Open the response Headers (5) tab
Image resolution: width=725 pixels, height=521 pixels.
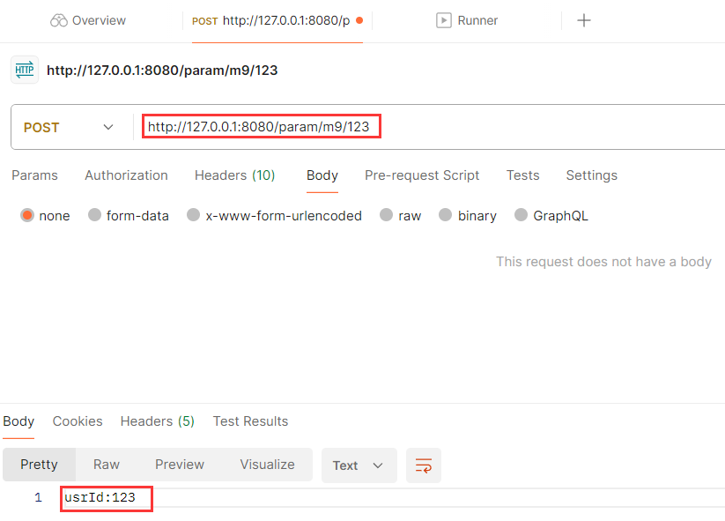pos(157,421)
